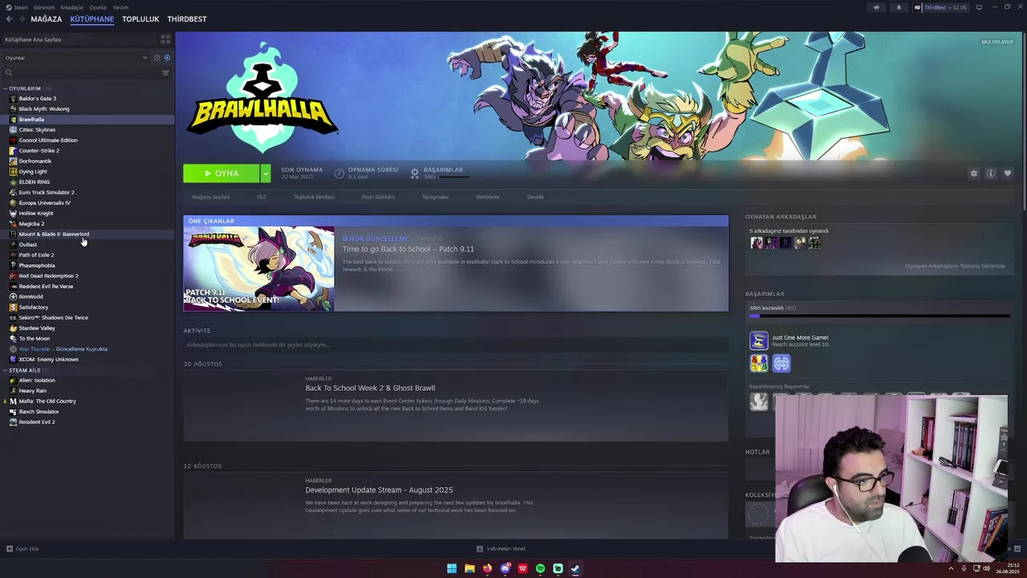
Task: Open the DLC link
Action: pos(262,197)
